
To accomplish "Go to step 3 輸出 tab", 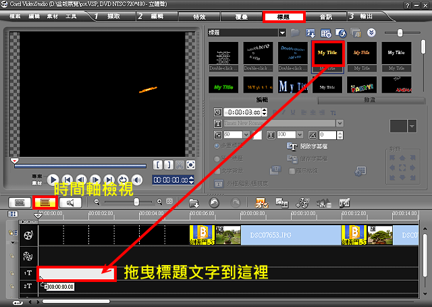I will (366, 16).
